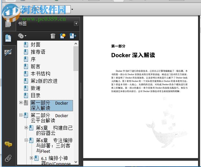Screen dimensions: 201x167
Task: Collapse 第二部分 Docker云平台解读 node
Action: tap(21, 115)
